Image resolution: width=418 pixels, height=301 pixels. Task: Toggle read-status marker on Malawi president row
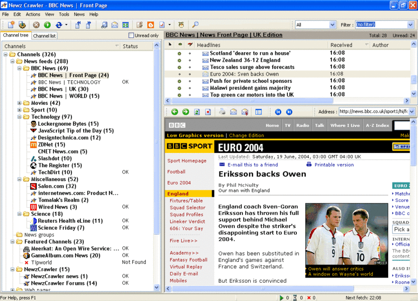179,88
